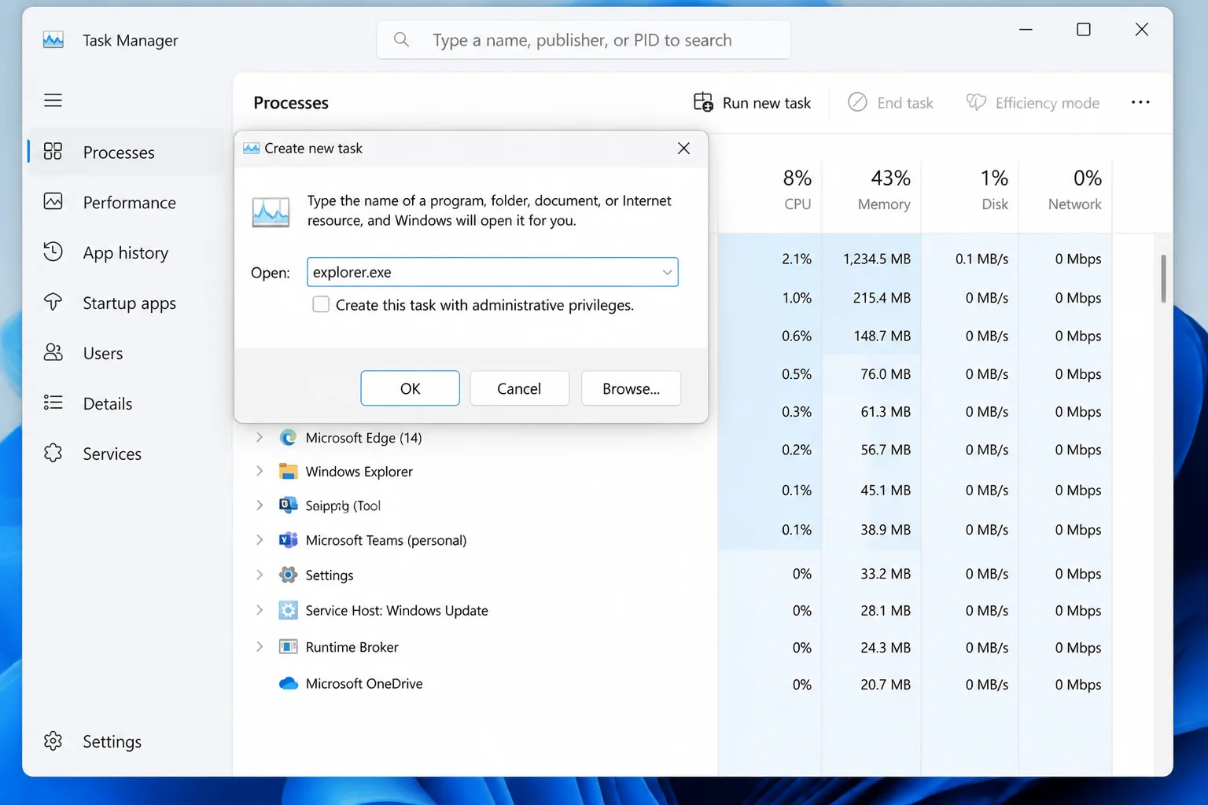Expand the Windows Explorer process row
Image resolution: width=1208 pixels, height=805 pixels.
click(260, 471)
